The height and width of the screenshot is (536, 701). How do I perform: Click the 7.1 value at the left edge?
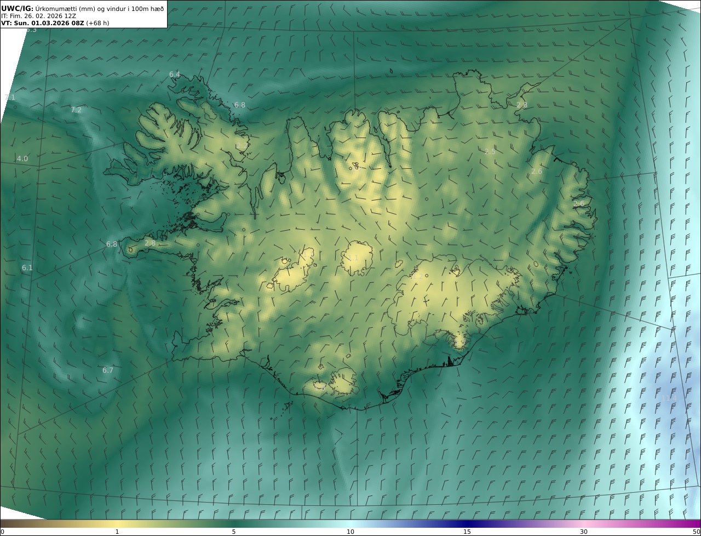point(9,98)
